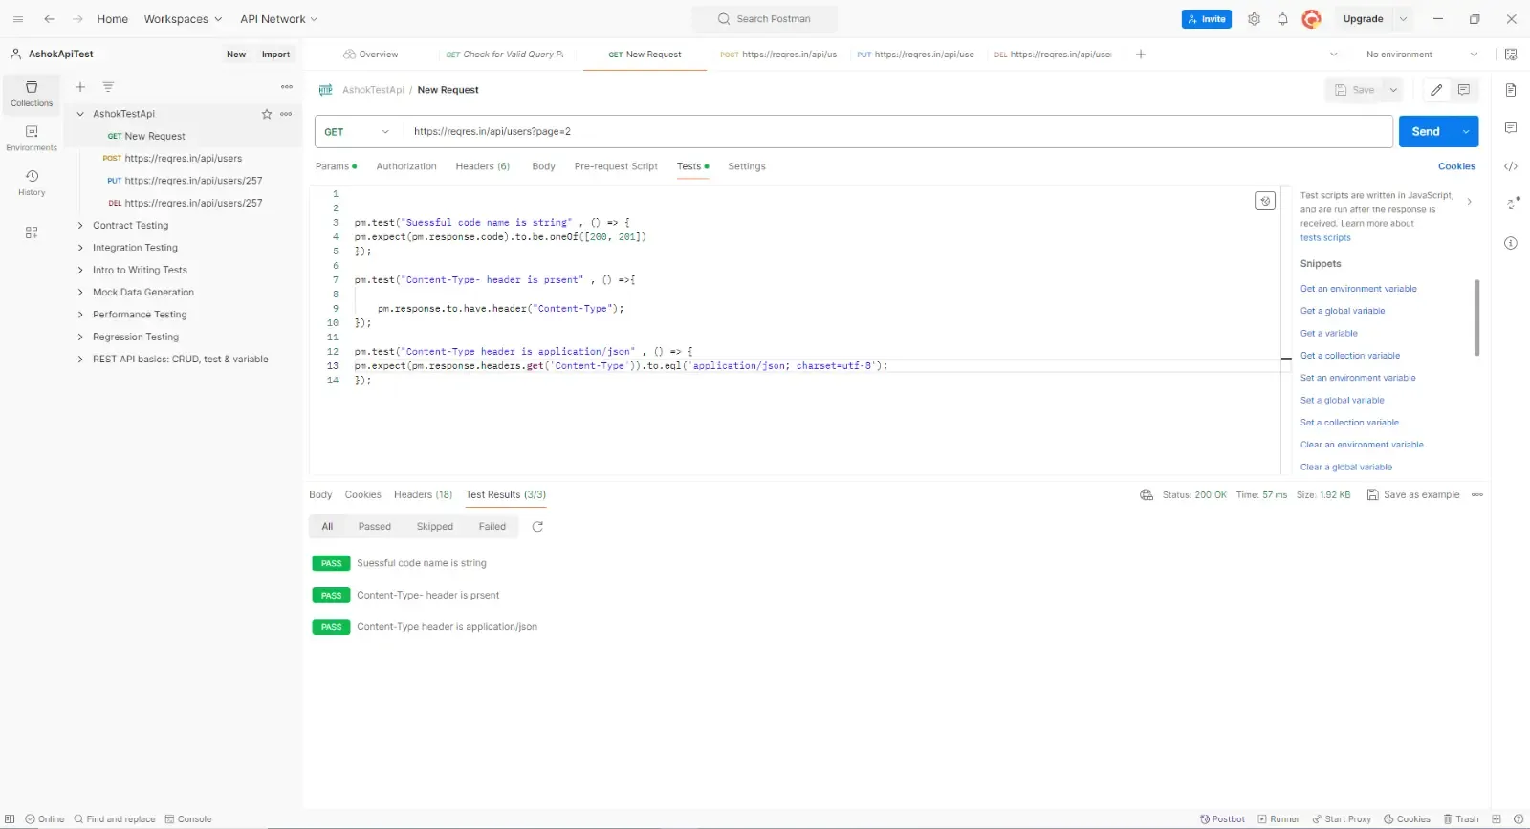Click Save as example
Image resolution: width=1530 pixels, height=829 pixels.
(x=1413, y=495)
